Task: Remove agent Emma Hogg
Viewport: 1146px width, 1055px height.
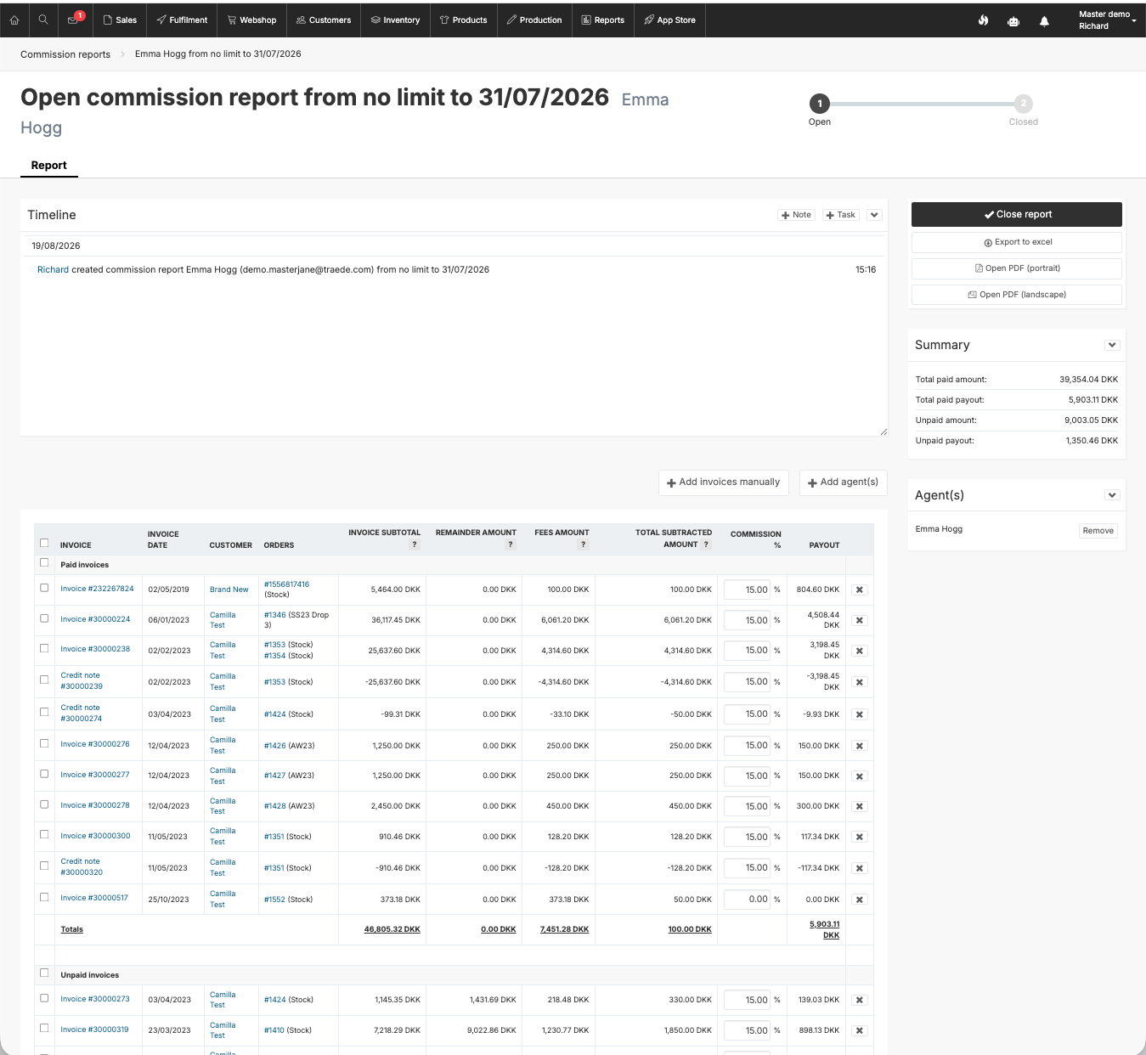Action: [1098, 531]
